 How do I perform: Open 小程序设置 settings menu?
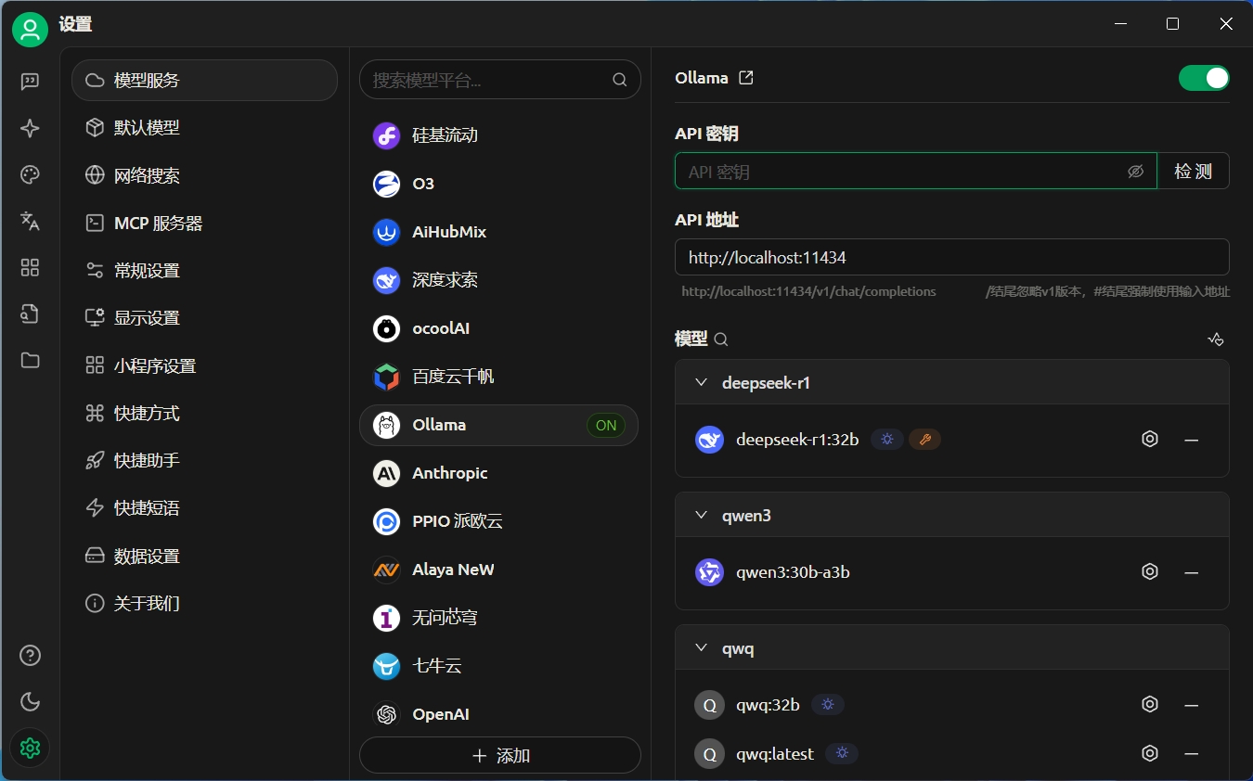pos(204,366)
